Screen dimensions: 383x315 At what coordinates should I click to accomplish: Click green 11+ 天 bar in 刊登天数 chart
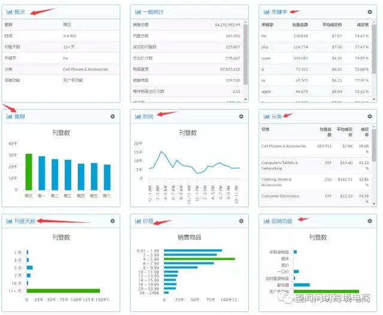click(63, 291)
